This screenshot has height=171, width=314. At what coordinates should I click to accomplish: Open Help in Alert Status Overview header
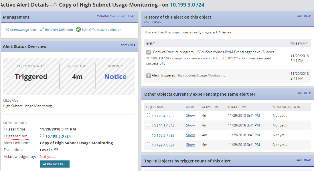click(132, 45)
